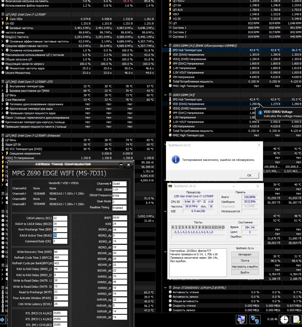Click the TestMem5 title bar memory icon

171,186
